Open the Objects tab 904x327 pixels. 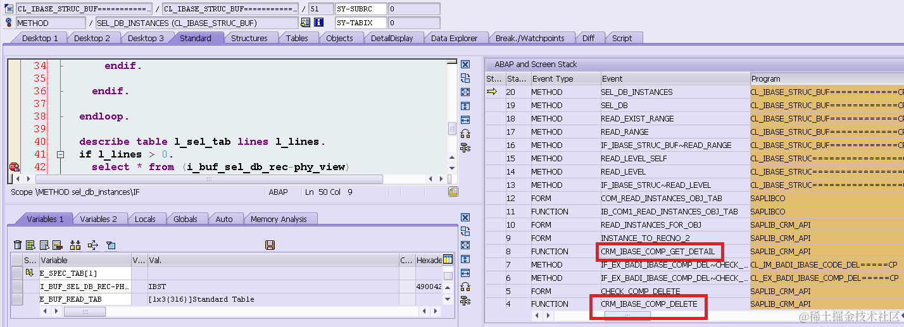(x=339, y=38)
